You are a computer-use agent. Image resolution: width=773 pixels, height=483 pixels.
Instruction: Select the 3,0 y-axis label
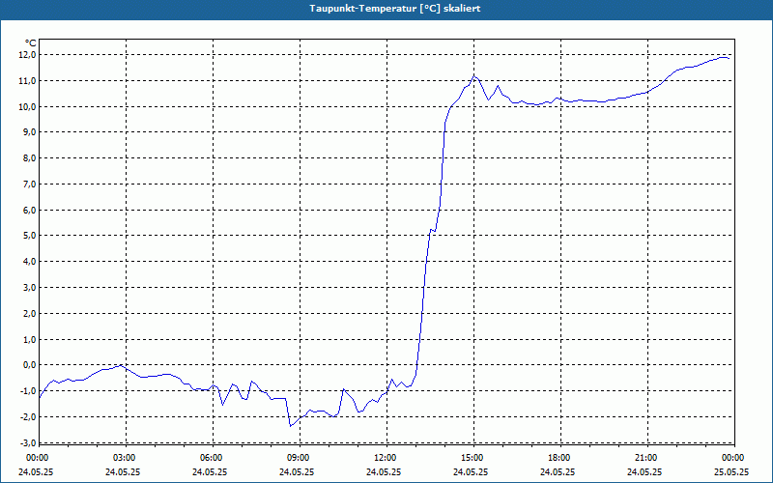30,287
